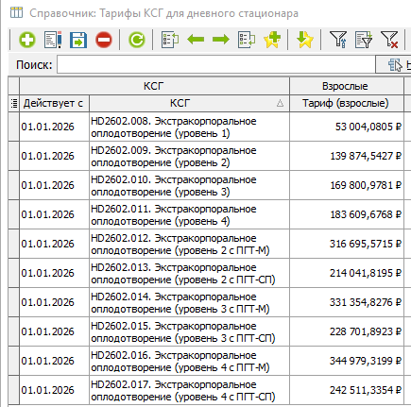
Task: Click tariff cell 344 979,3199 ₽
Action: 347,361
